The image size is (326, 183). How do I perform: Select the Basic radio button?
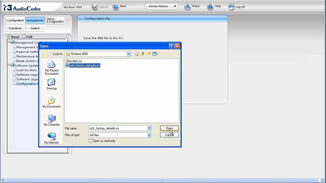pyautogui.click(x=9, y=36)
